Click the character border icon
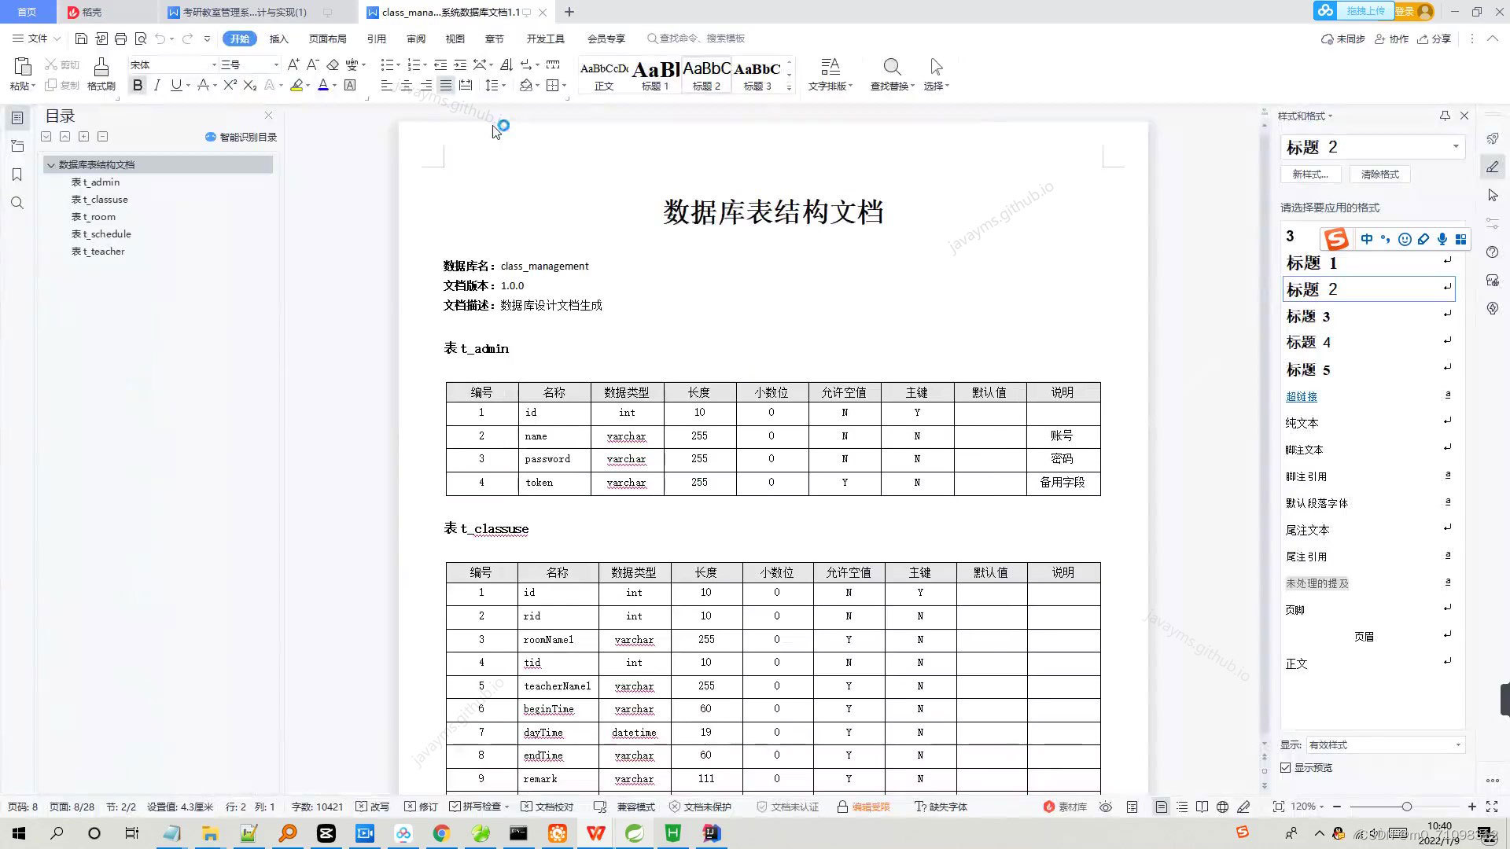This screenshot has width=1510, height=849. tap(350, 85)
